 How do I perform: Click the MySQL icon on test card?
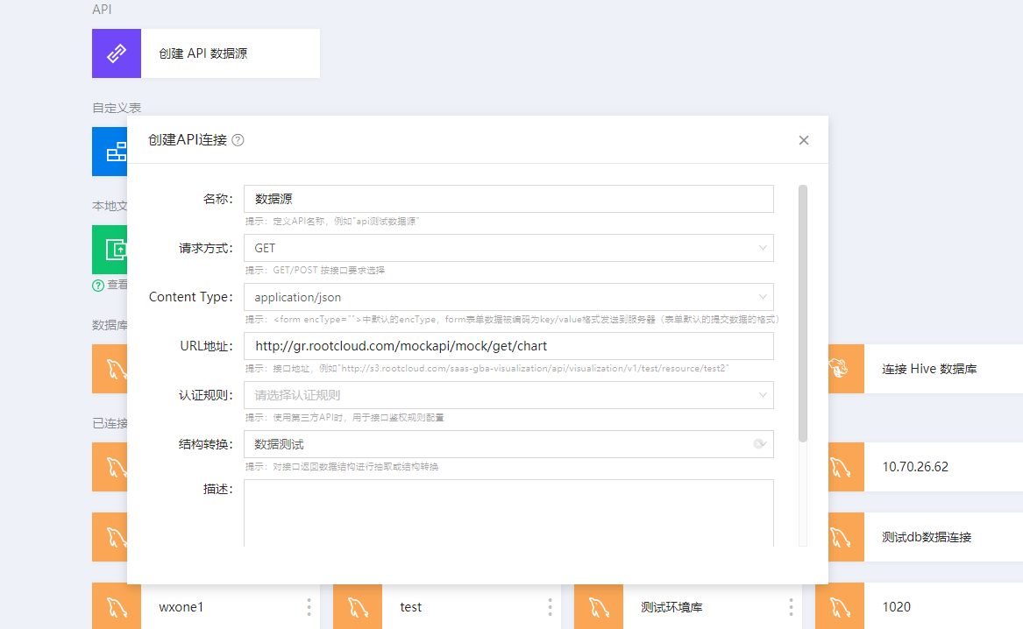point(358,607)
